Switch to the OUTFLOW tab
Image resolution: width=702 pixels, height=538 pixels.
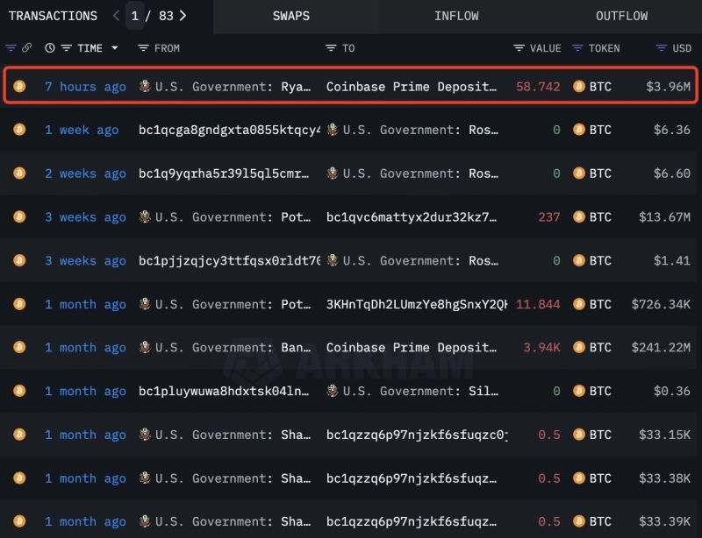621,16
